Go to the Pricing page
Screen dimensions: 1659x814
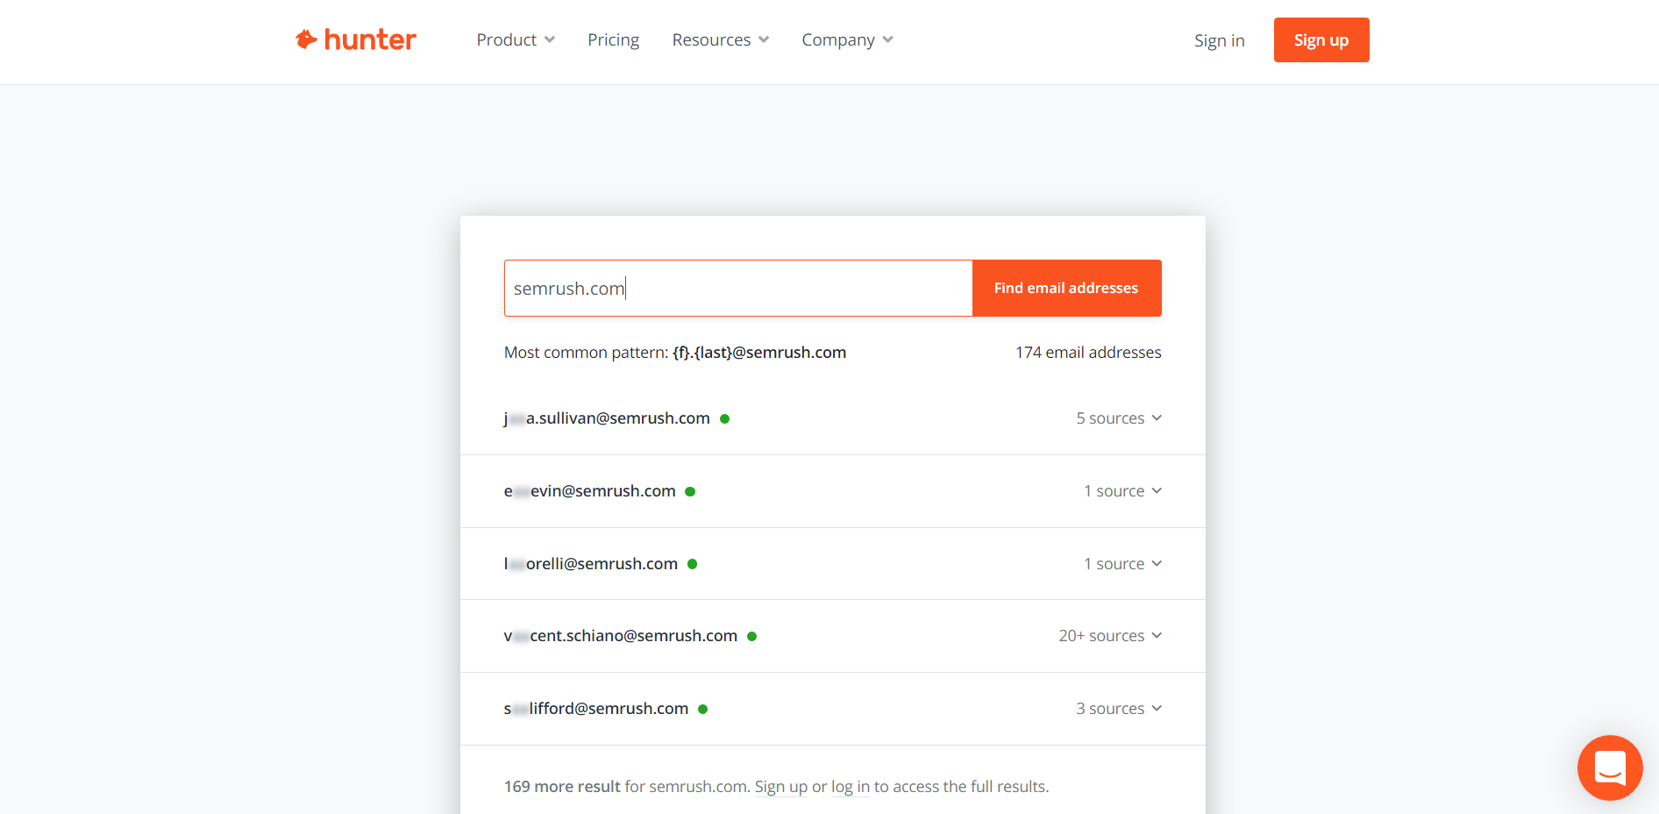coord(613,39)
